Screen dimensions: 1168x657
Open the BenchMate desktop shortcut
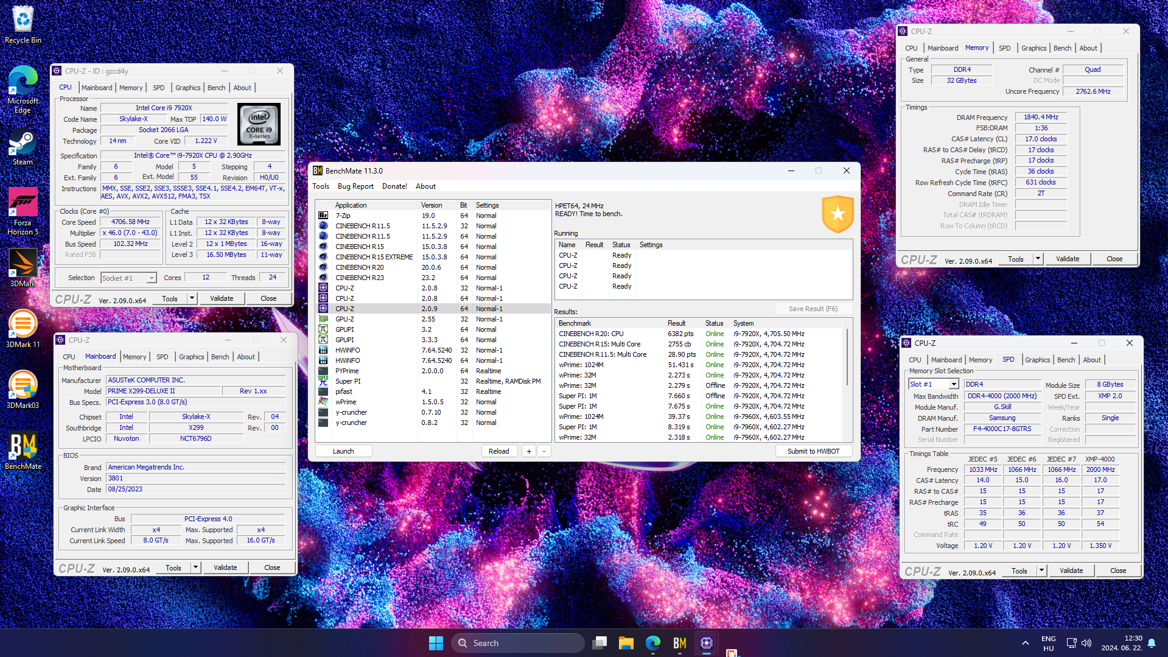(23, 451)
